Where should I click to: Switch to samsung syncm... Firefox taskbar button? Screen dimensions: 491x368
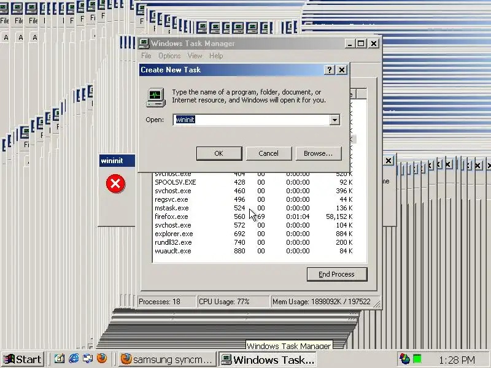(x=168, y=359)
